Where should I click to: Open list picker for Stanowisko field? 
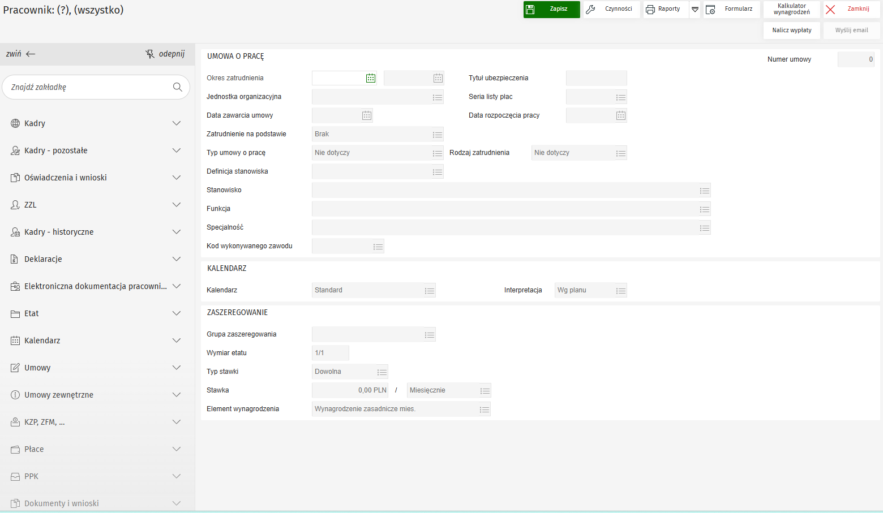704,191
